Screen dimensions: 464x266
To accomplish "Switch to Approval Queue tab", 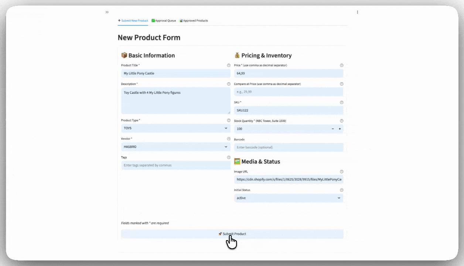I will pos(164,21).
